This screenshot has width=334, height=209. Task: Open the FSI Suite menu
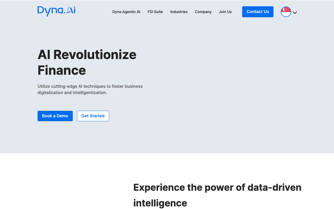click(155, 12)
